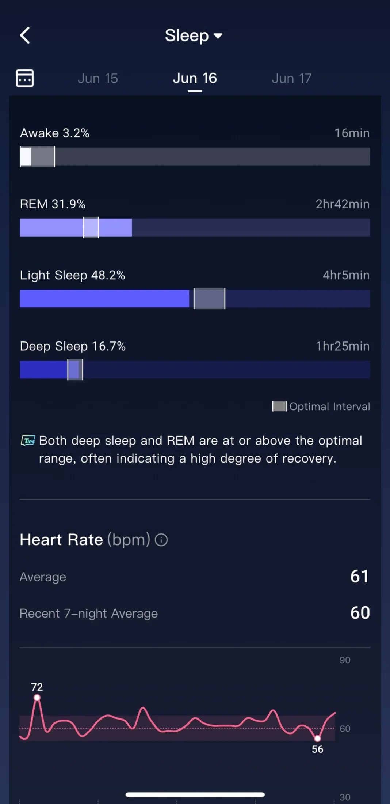Image resolution: width=390 pixels, height=804 pixels.
Task: Tap the Light Sleep 48.2% bar
Action: (x=195, y=298)
